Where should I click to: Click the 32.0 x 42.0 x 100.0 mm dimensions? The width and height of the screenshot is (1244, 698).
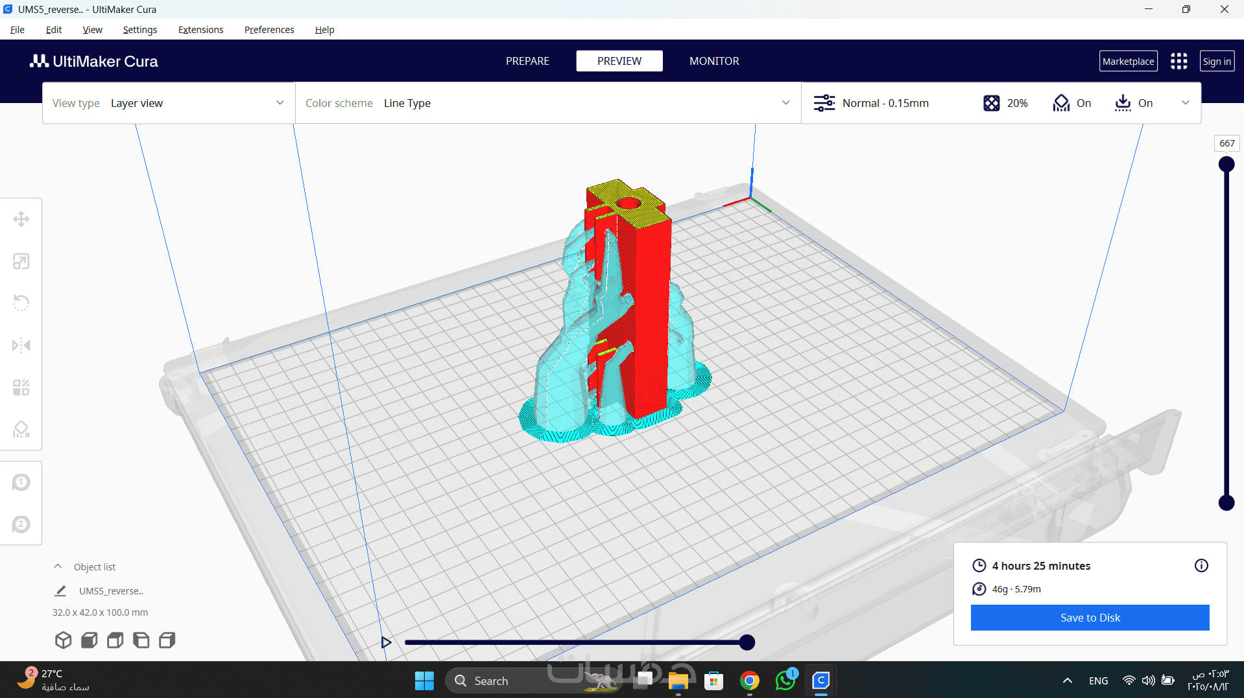tap(100, 612)
